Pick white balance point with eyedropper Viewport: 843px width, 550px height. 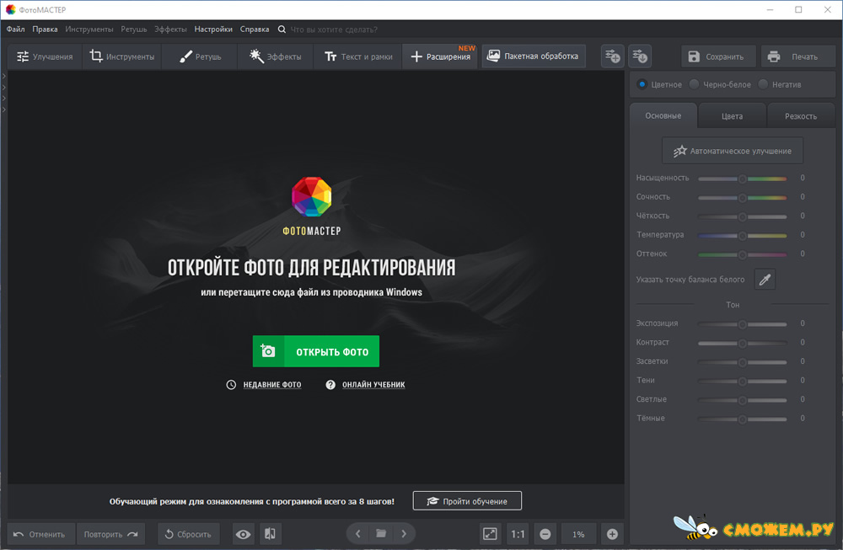tap(765, 280)
